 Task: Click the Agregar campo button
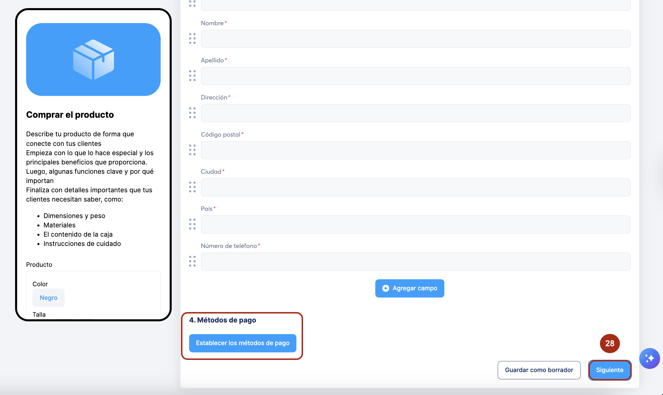(410, 288)
